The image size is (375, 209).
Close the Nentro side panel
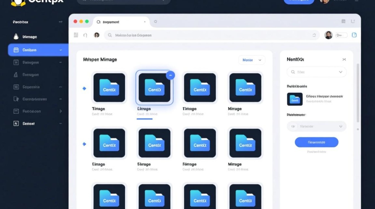point(344,59)
